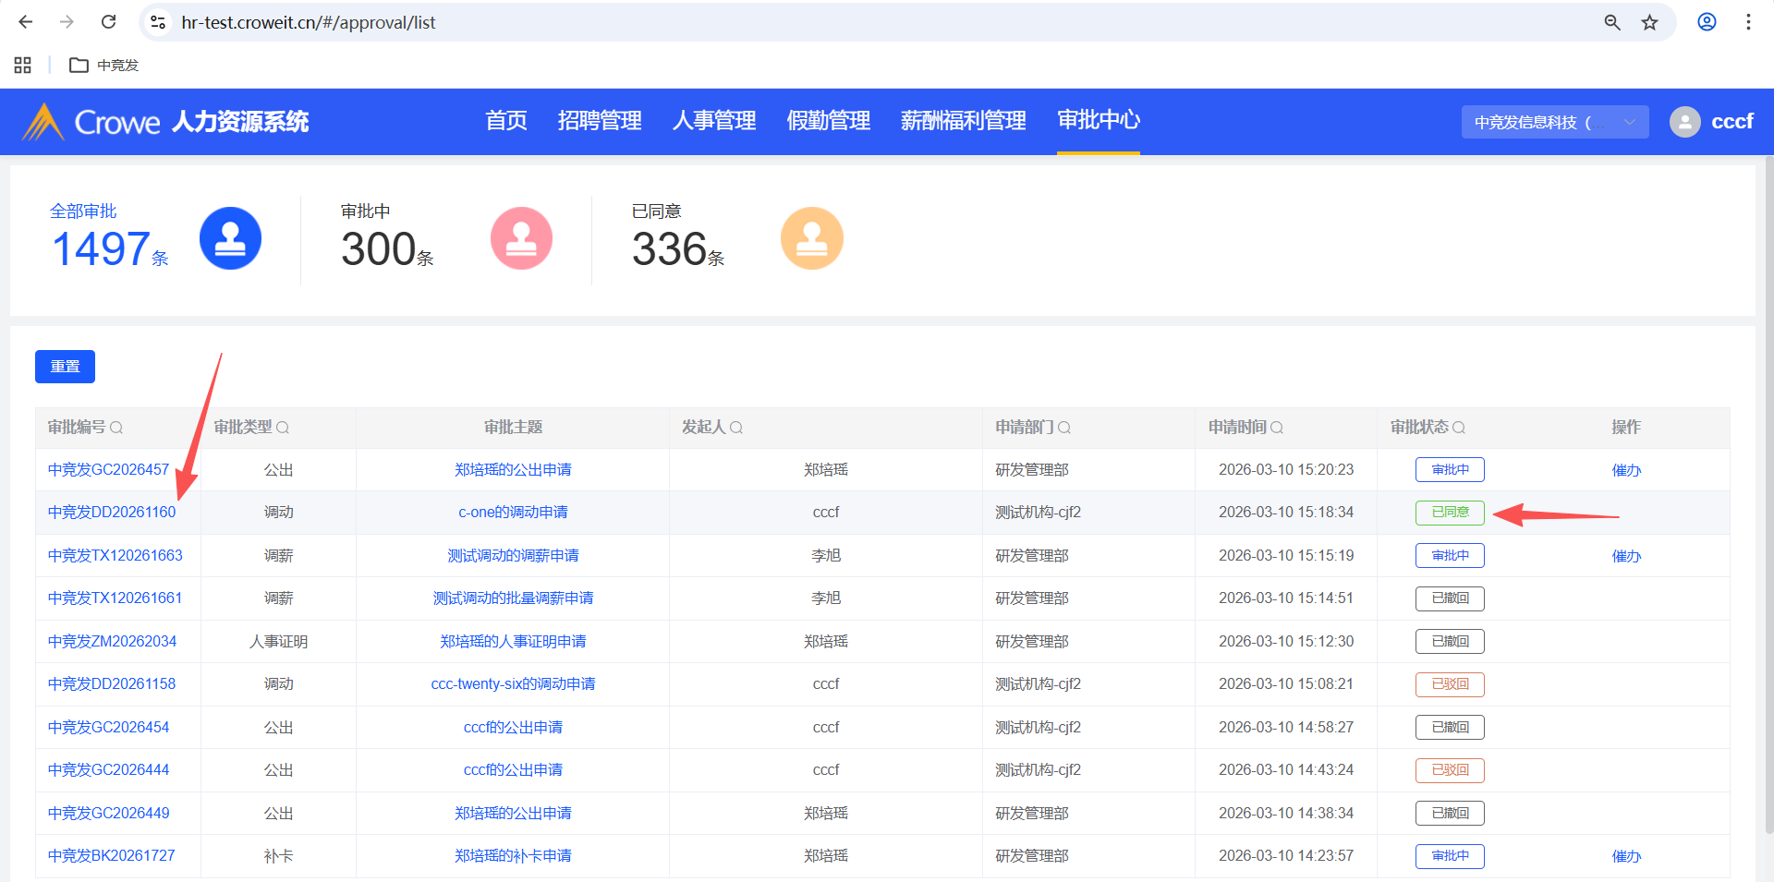The height and width of the screenshot is (882, 1774).
Task: Click the 重置 button
Action: (x=65, y=367)
